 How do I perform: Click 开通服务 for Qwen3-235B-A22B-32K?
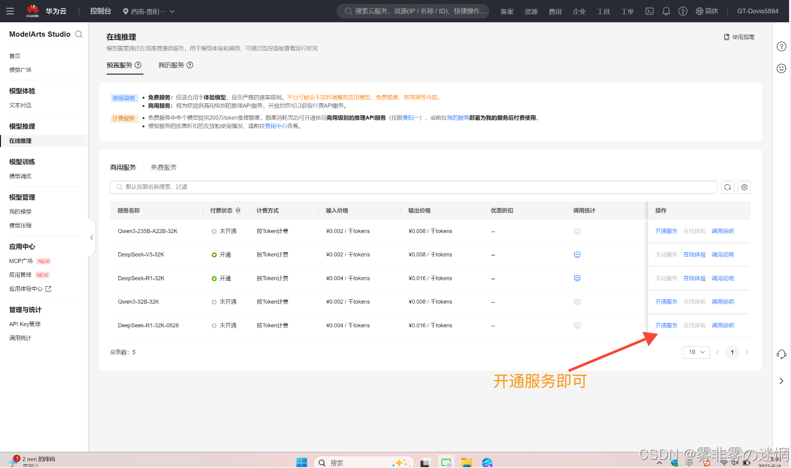[x=667, y=231]
